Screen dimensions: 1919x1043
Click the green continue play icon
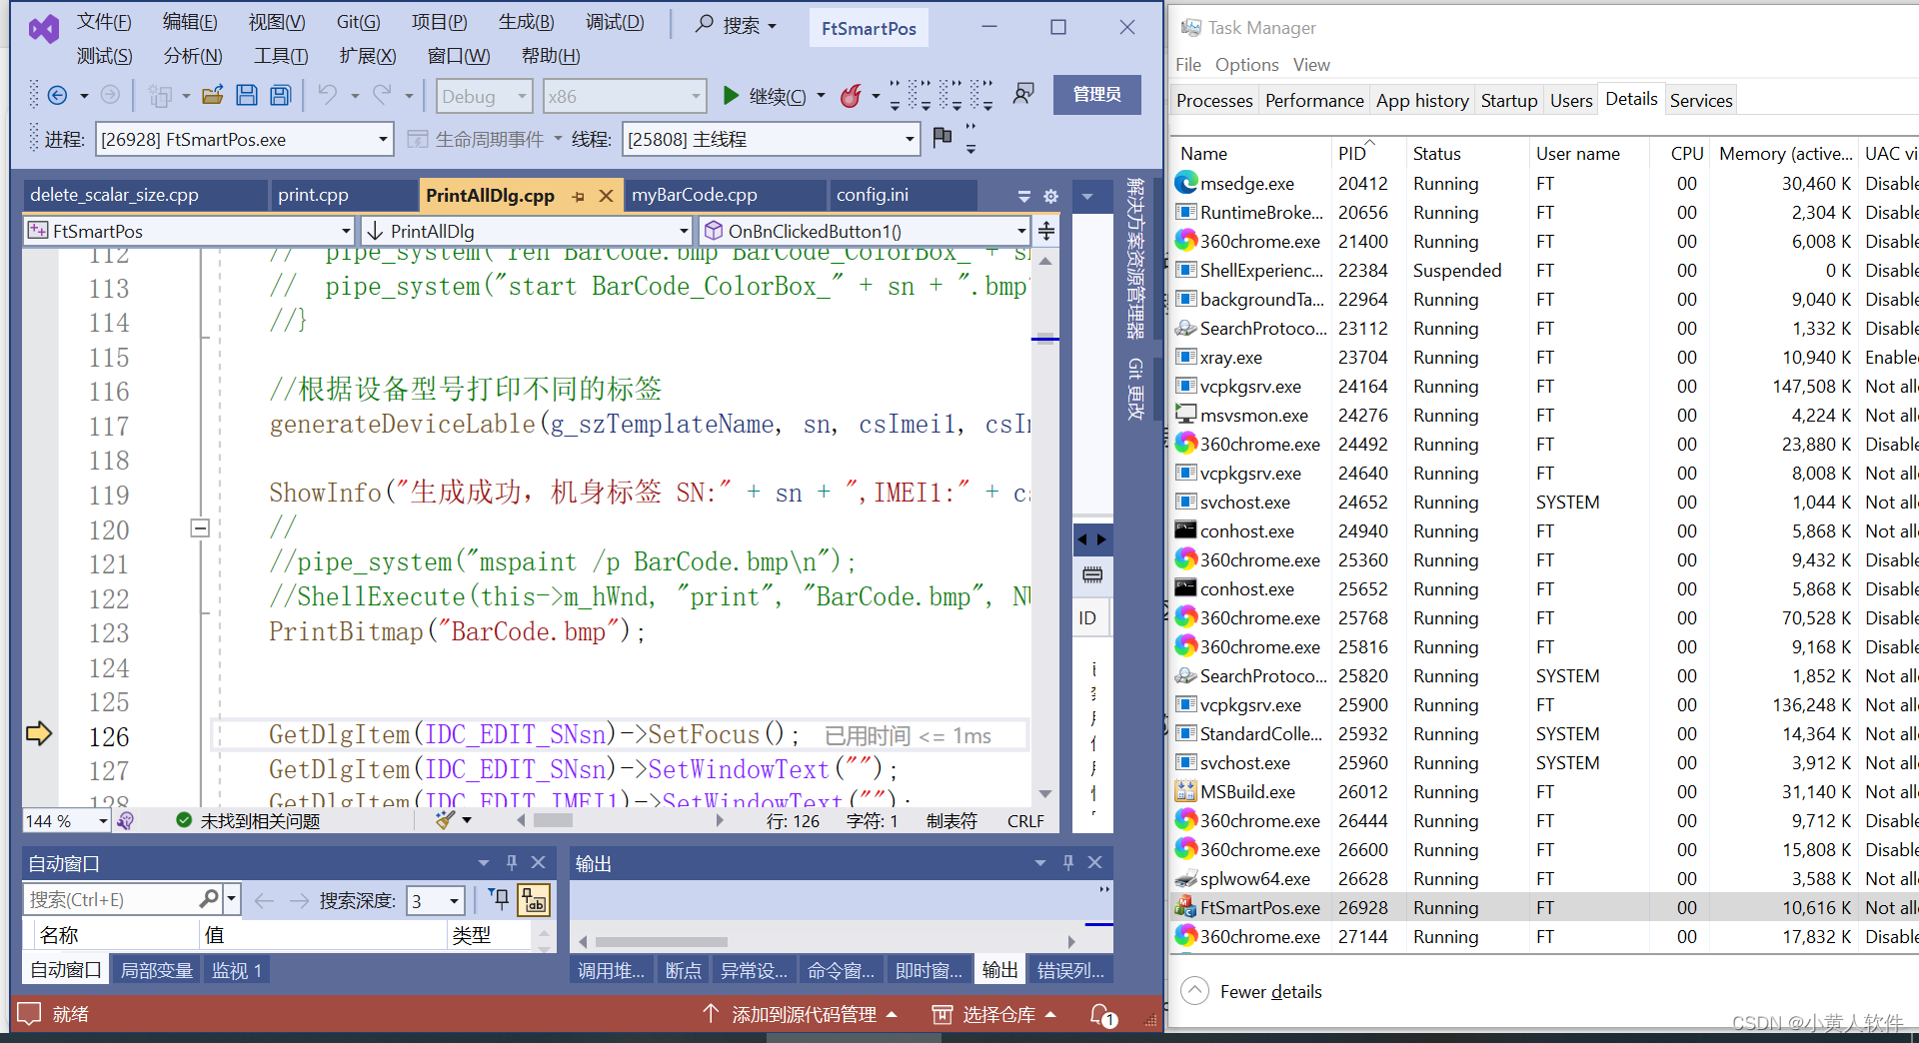731,96
